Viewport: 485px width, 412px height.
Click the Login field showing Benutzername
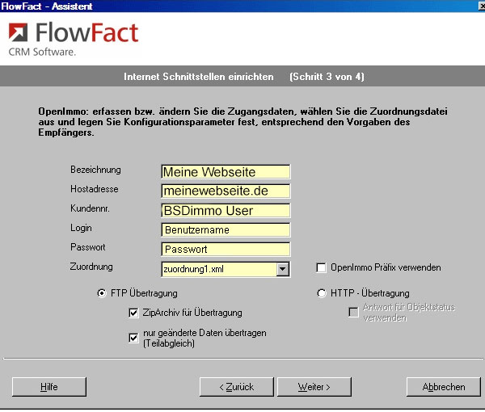click(226, 230)
